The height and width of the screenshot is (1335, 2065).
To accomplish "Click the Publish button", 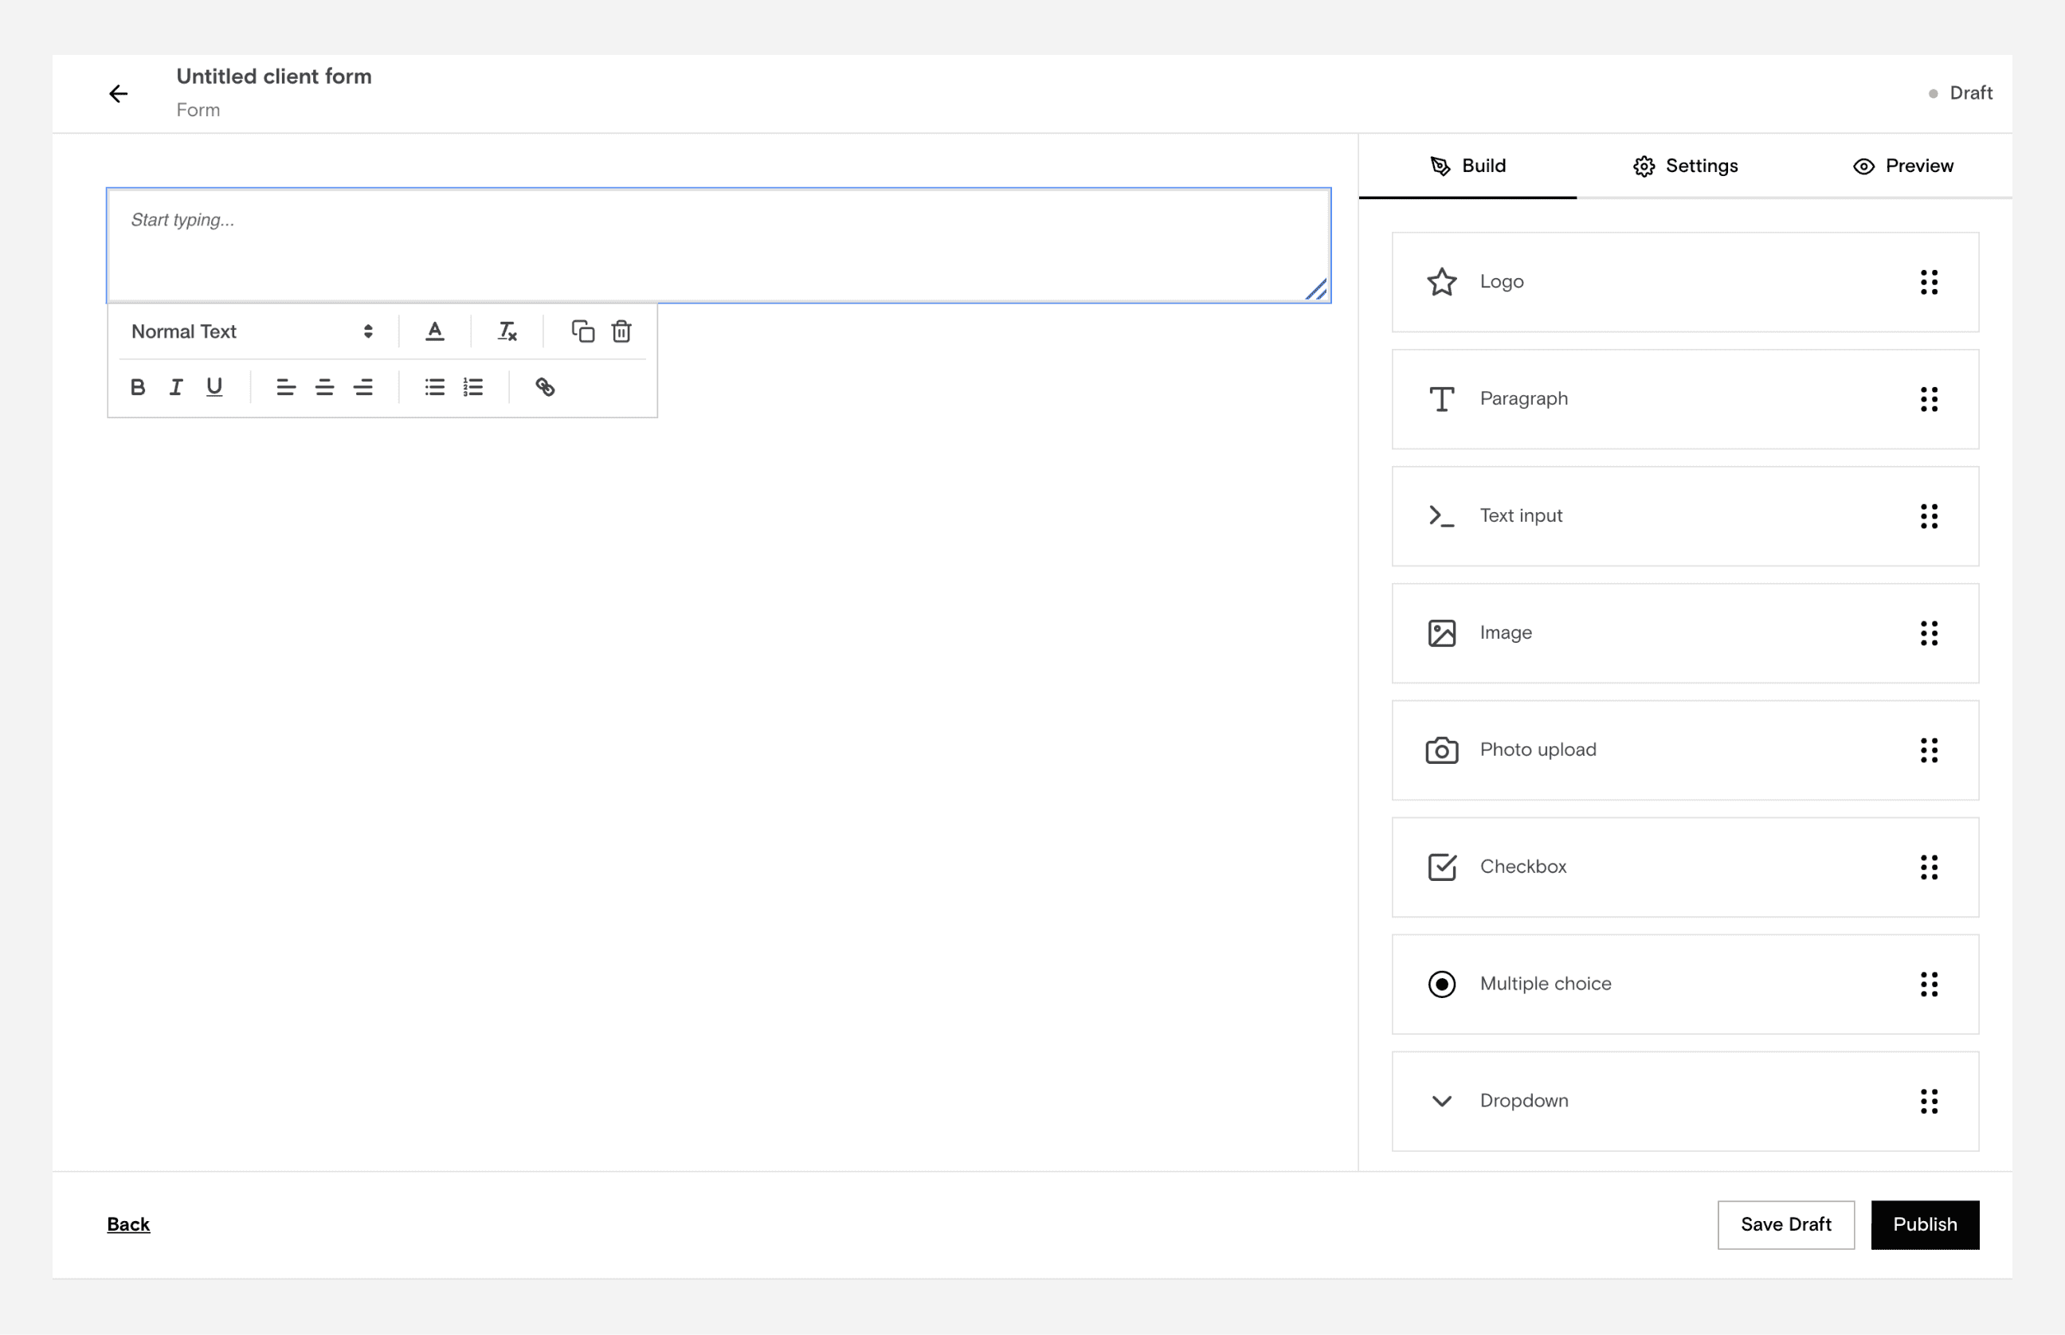I will tap(1925, 1224).
